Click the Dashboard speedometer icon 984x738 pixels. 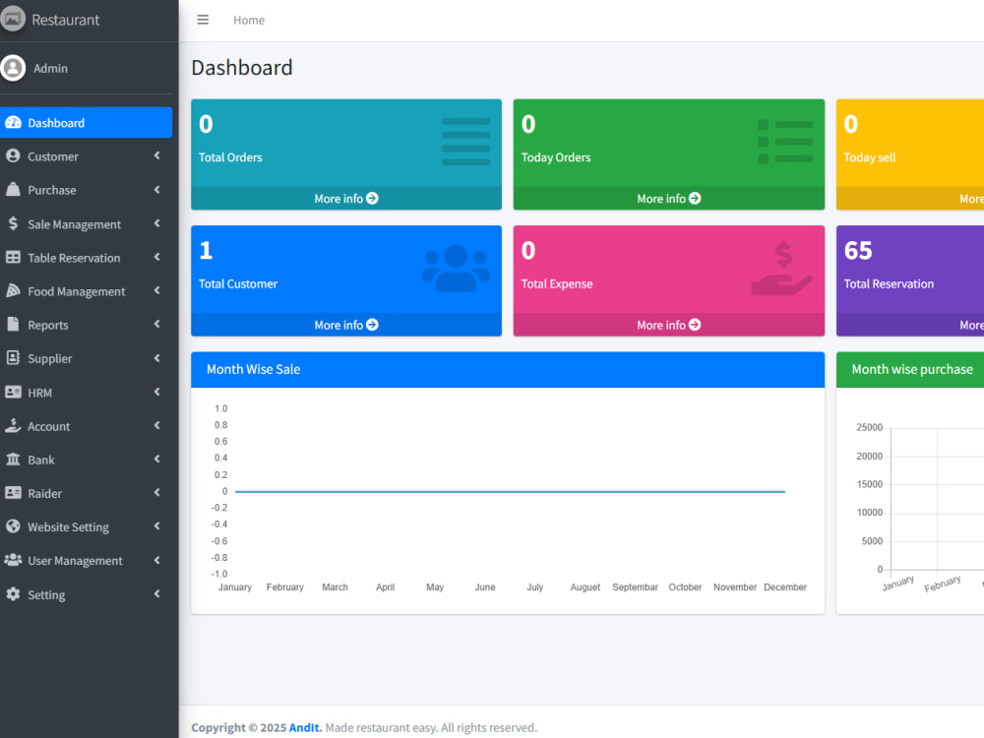coord(13,122)
